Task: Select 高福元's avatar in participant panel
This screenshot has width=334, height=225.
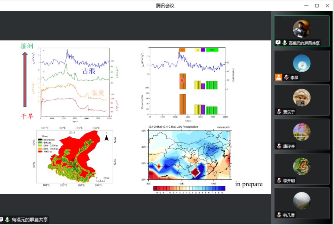Action: pyautogui.click(x=301, y=29)
